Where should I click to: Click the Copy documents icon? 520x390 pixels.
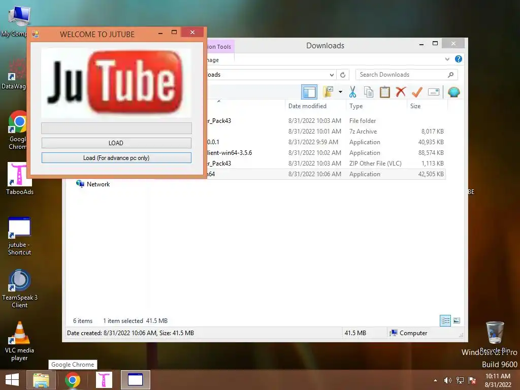pyautogui.click(x=369, y=92)
